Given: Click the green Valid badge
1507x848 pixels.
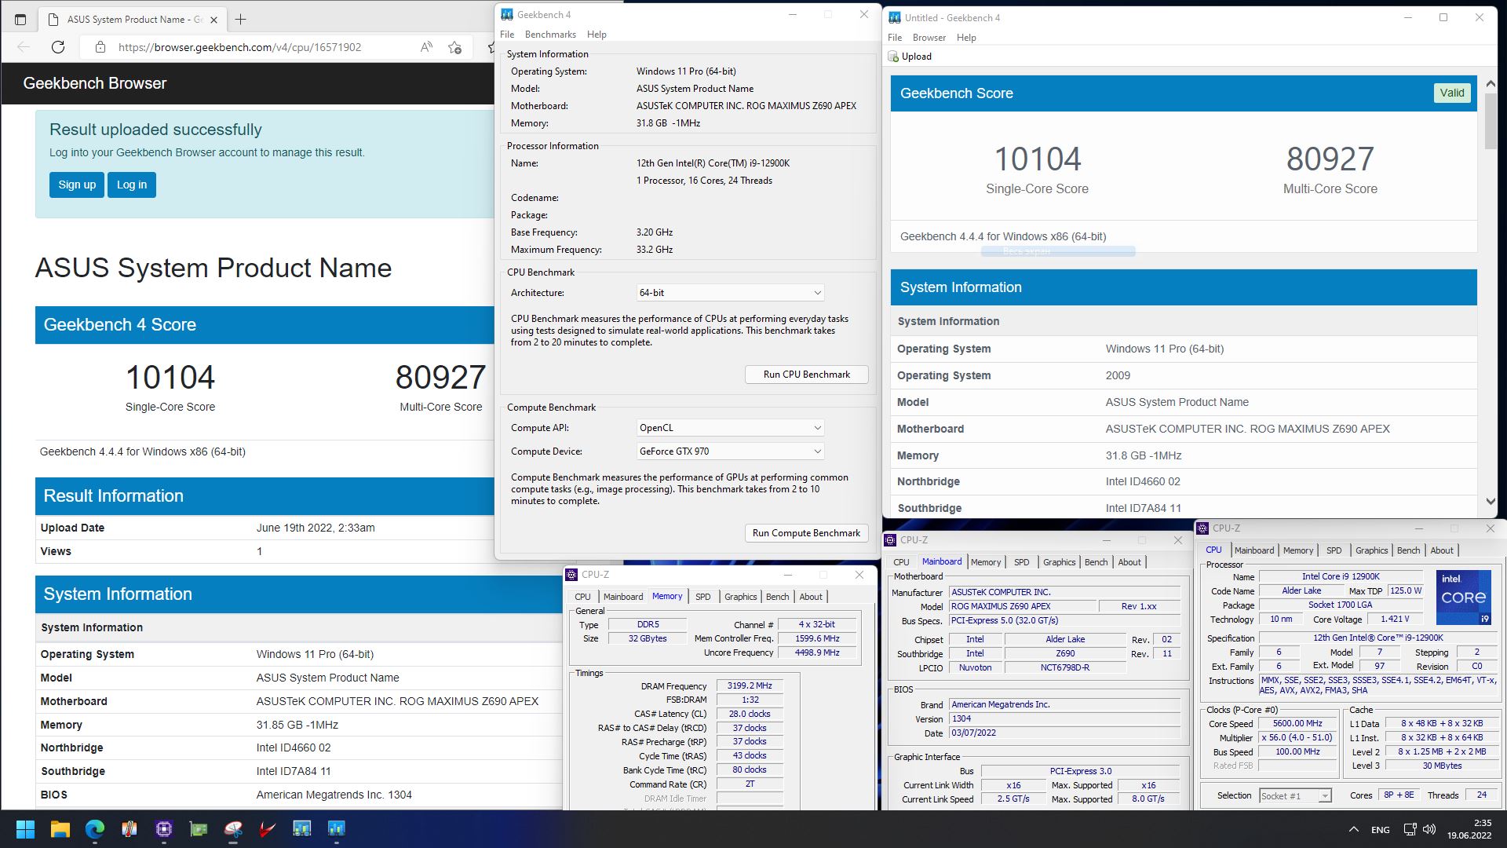Looking at the screenshot, I should (1451, 93).
